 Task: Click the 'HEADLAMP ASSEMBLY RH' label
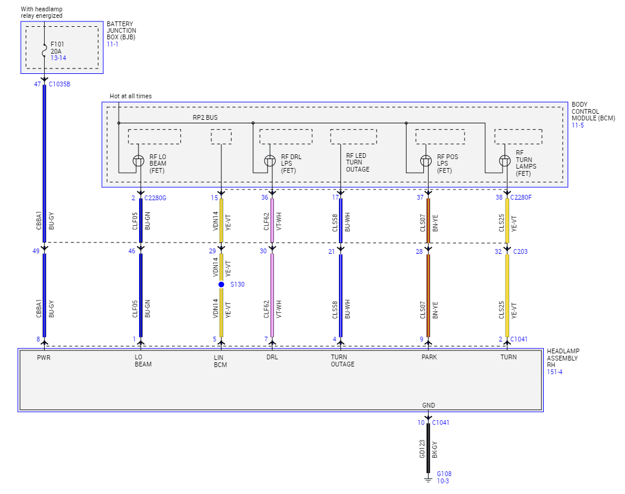point(563,358)
